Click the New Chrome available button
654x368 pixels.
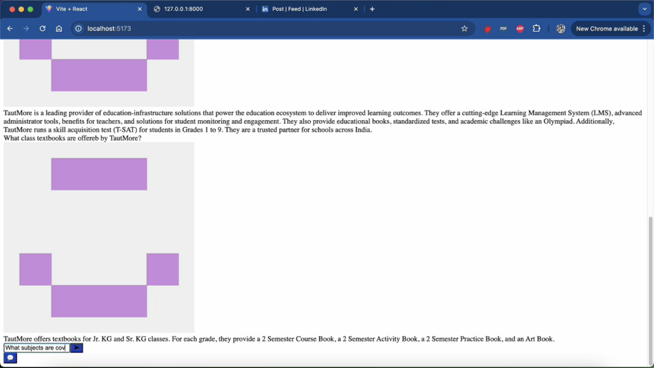(x=606, y=29)
